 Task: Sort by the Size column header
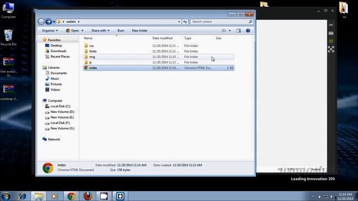coord(219,39)
